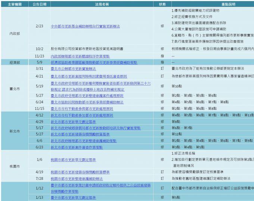The width and height of the screenshot is (254, 201).
Task: Click the 2/23 date cell
Action: point(40,26)
